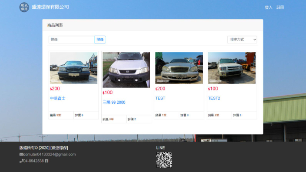Click the phone icon in footer
Viewport: 306px width, 172px height.
tap(21, 161)
